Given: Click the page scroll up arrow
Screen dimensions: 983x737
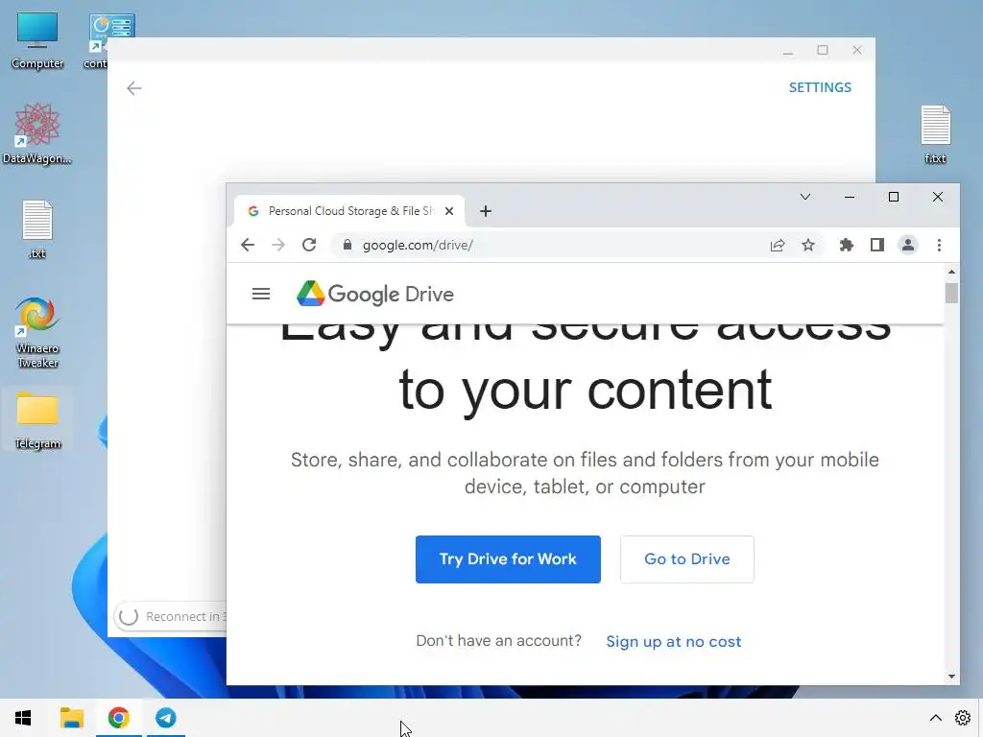Looking at the screenshot, I should tap(951, 272).
